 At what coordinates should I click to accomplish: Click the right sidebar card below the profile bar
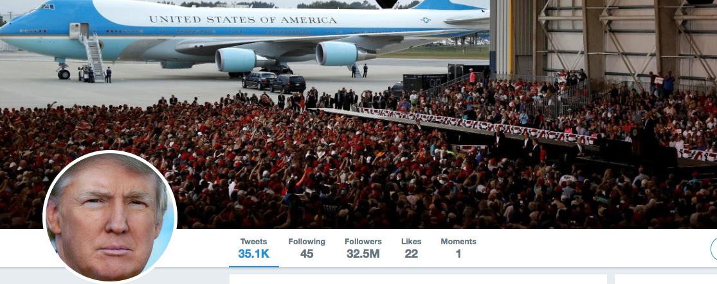666,279
